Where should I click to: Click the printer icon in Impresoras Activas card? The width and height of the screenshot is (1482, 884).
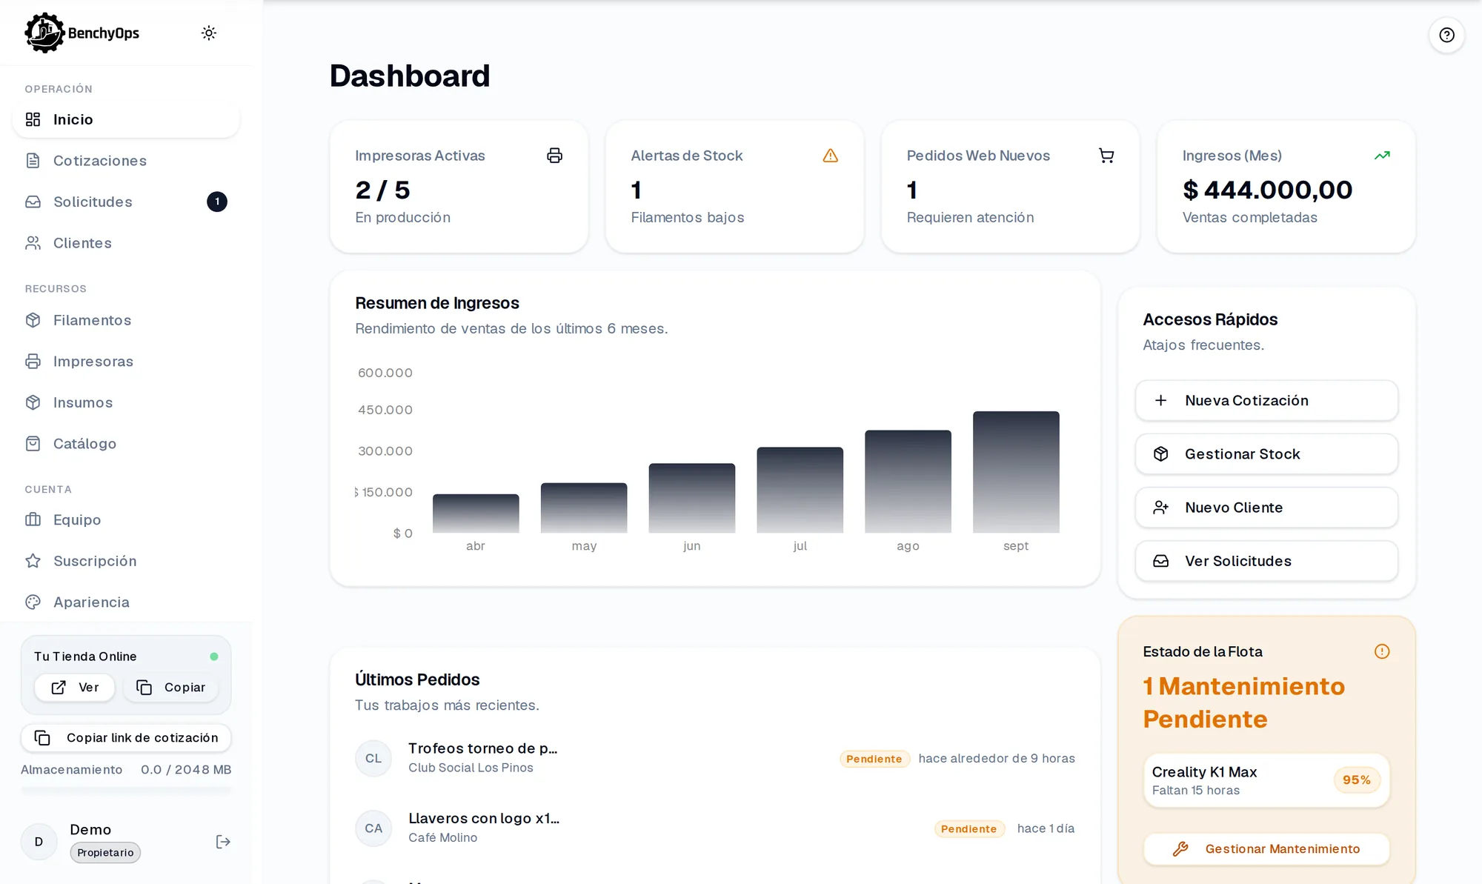tap(554, 156)
